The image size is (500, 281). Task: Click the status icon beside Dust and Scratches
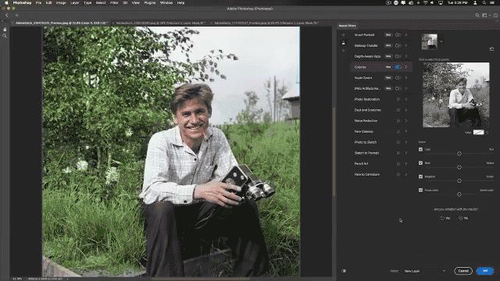pyautogui.click(x=398, y=110)
